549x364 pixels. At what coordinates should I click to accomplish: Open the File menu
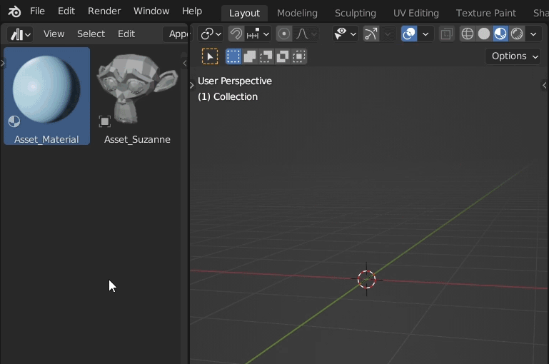tap(37, 11)
